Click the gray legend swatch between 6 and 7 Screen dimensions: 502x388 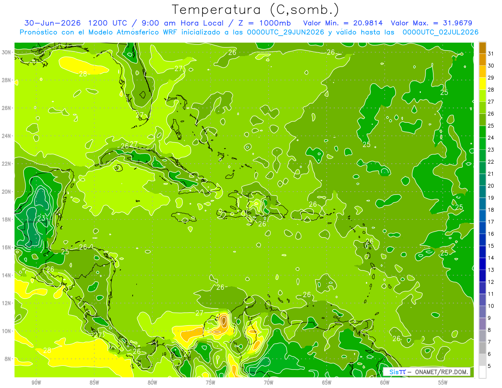click(x=482, y=348)
